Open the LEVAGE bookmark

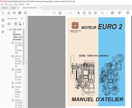[18, 83]
